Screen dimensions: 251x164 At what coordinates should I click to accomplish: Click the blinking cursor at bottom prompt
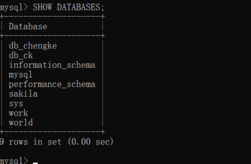pos(35,162)
